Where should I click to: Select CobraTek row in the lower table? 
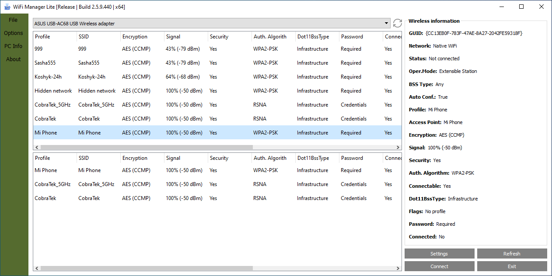coord(217,198)
